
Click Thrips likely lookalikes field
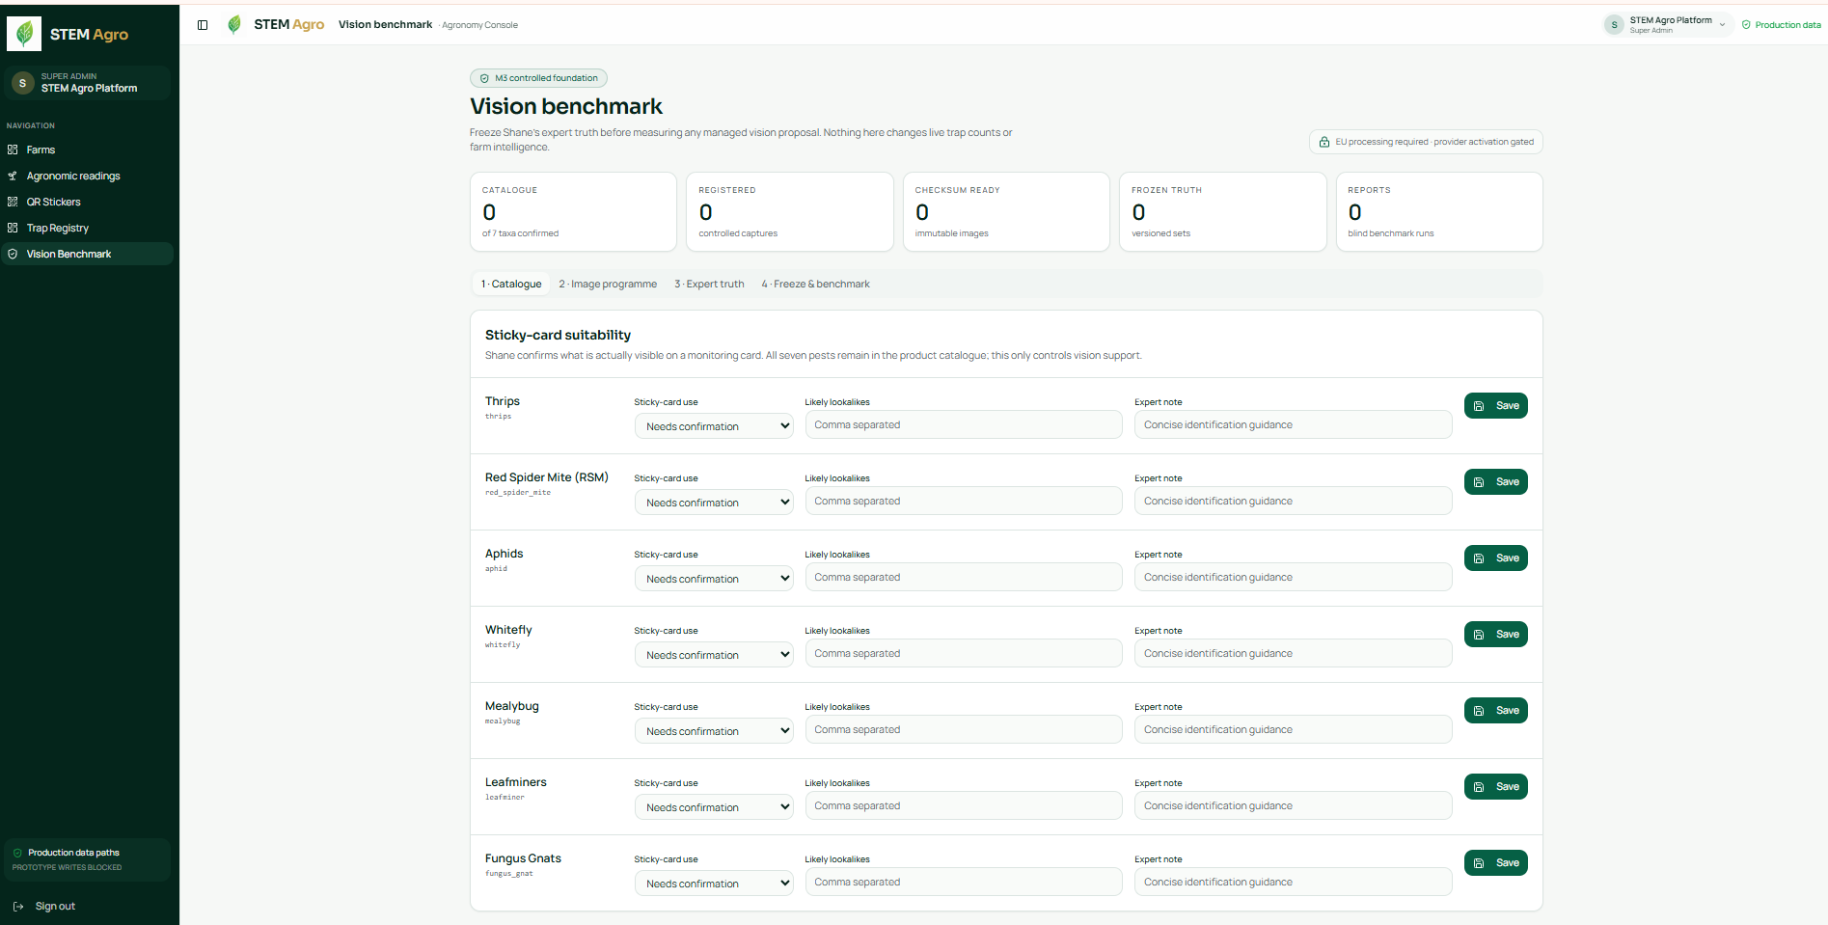tap(964, 424)
